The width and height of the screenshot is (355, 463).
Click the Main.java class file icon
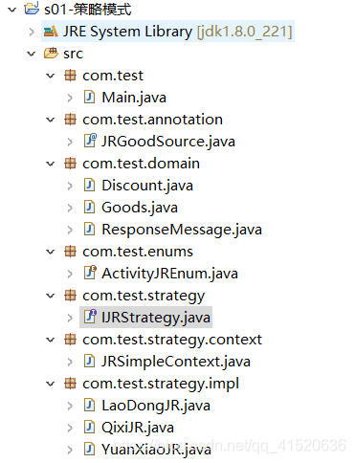89,98
